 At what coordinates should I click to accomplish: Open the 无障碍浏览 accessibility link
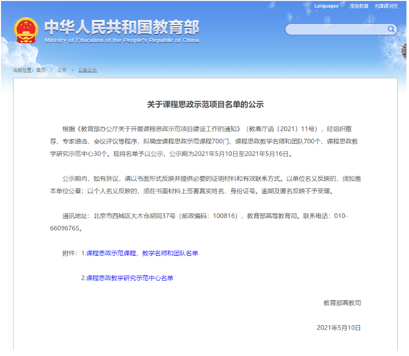(386, 6)
